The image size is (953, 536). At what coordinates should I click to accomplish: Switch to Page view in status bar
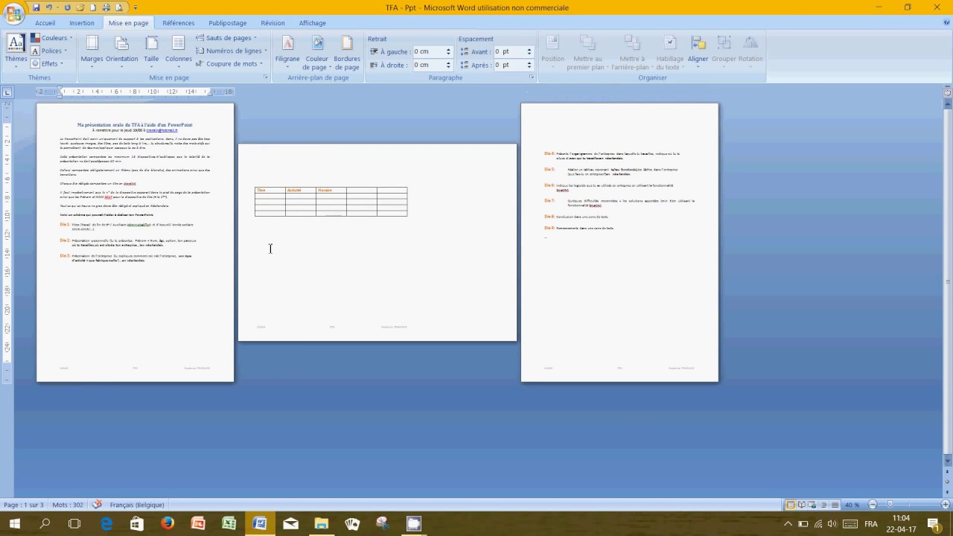[791, 505]
